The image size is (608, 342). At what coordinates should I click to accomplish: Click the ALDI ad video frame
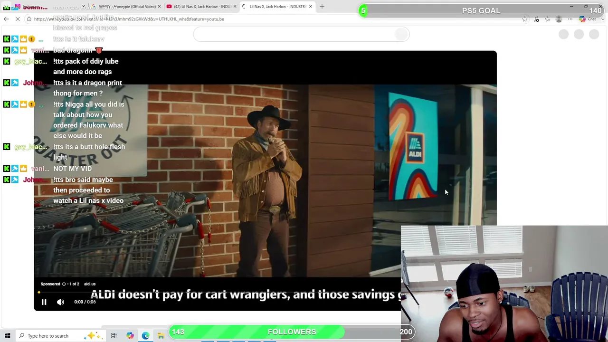coord(265,180)
